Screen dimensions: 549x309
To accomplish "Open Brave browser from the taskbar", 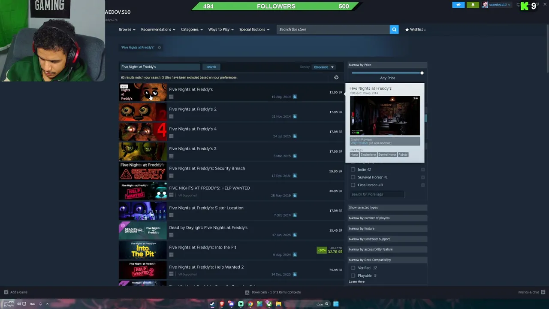I will 222,304.
